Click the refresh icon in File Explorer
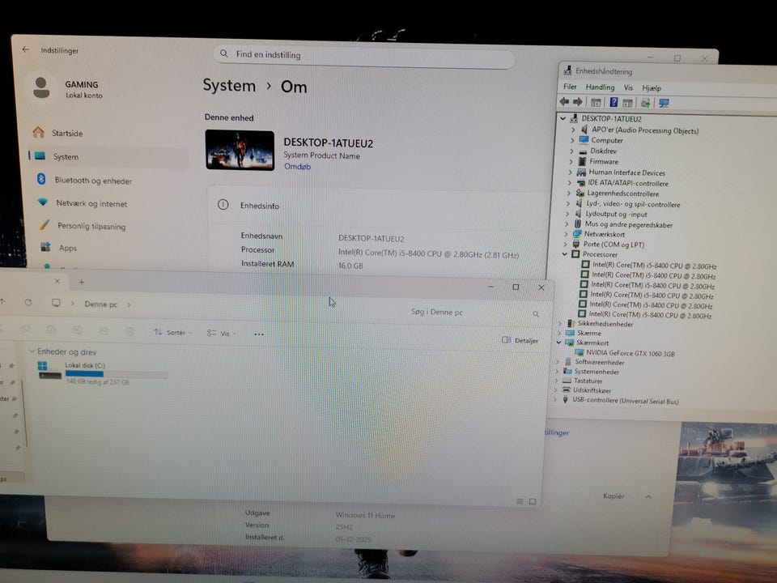 pyautogui.click(x=28, y=302)
